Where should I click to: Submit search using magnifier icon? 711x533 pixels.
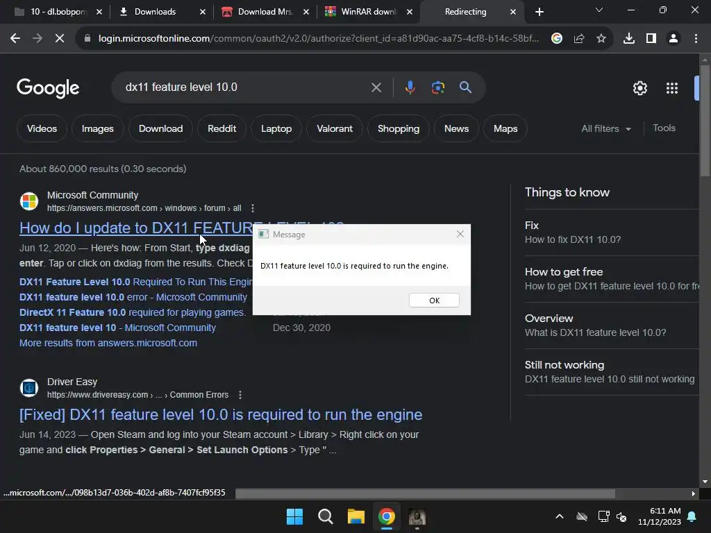466,87
